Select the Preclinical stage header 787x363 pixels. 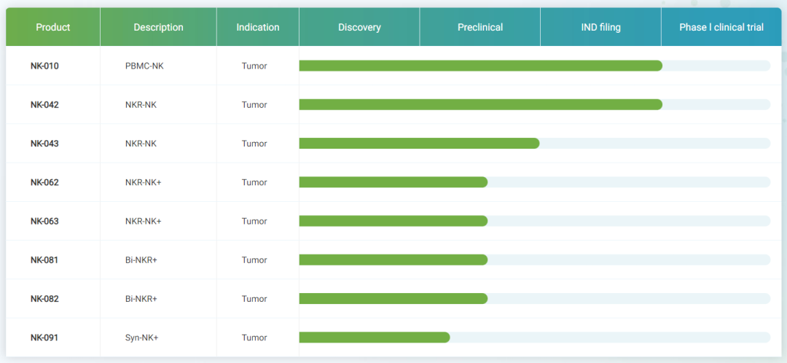tap(480, 27)
